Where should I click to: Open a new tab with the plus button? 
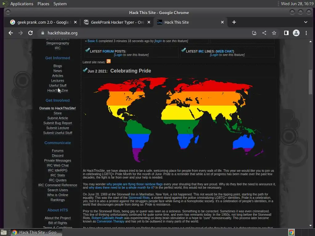click(234, 22)
